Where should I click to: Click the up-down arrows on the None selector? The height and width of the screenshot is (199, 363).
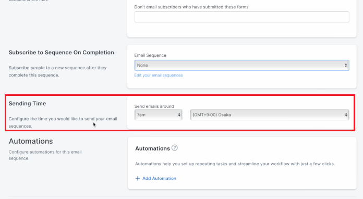coord(346,66)
